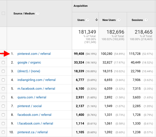This screenshot has width=156, height=137.
Task: Click Users value 6,777 for indiangirling.com
Action: 80,80
